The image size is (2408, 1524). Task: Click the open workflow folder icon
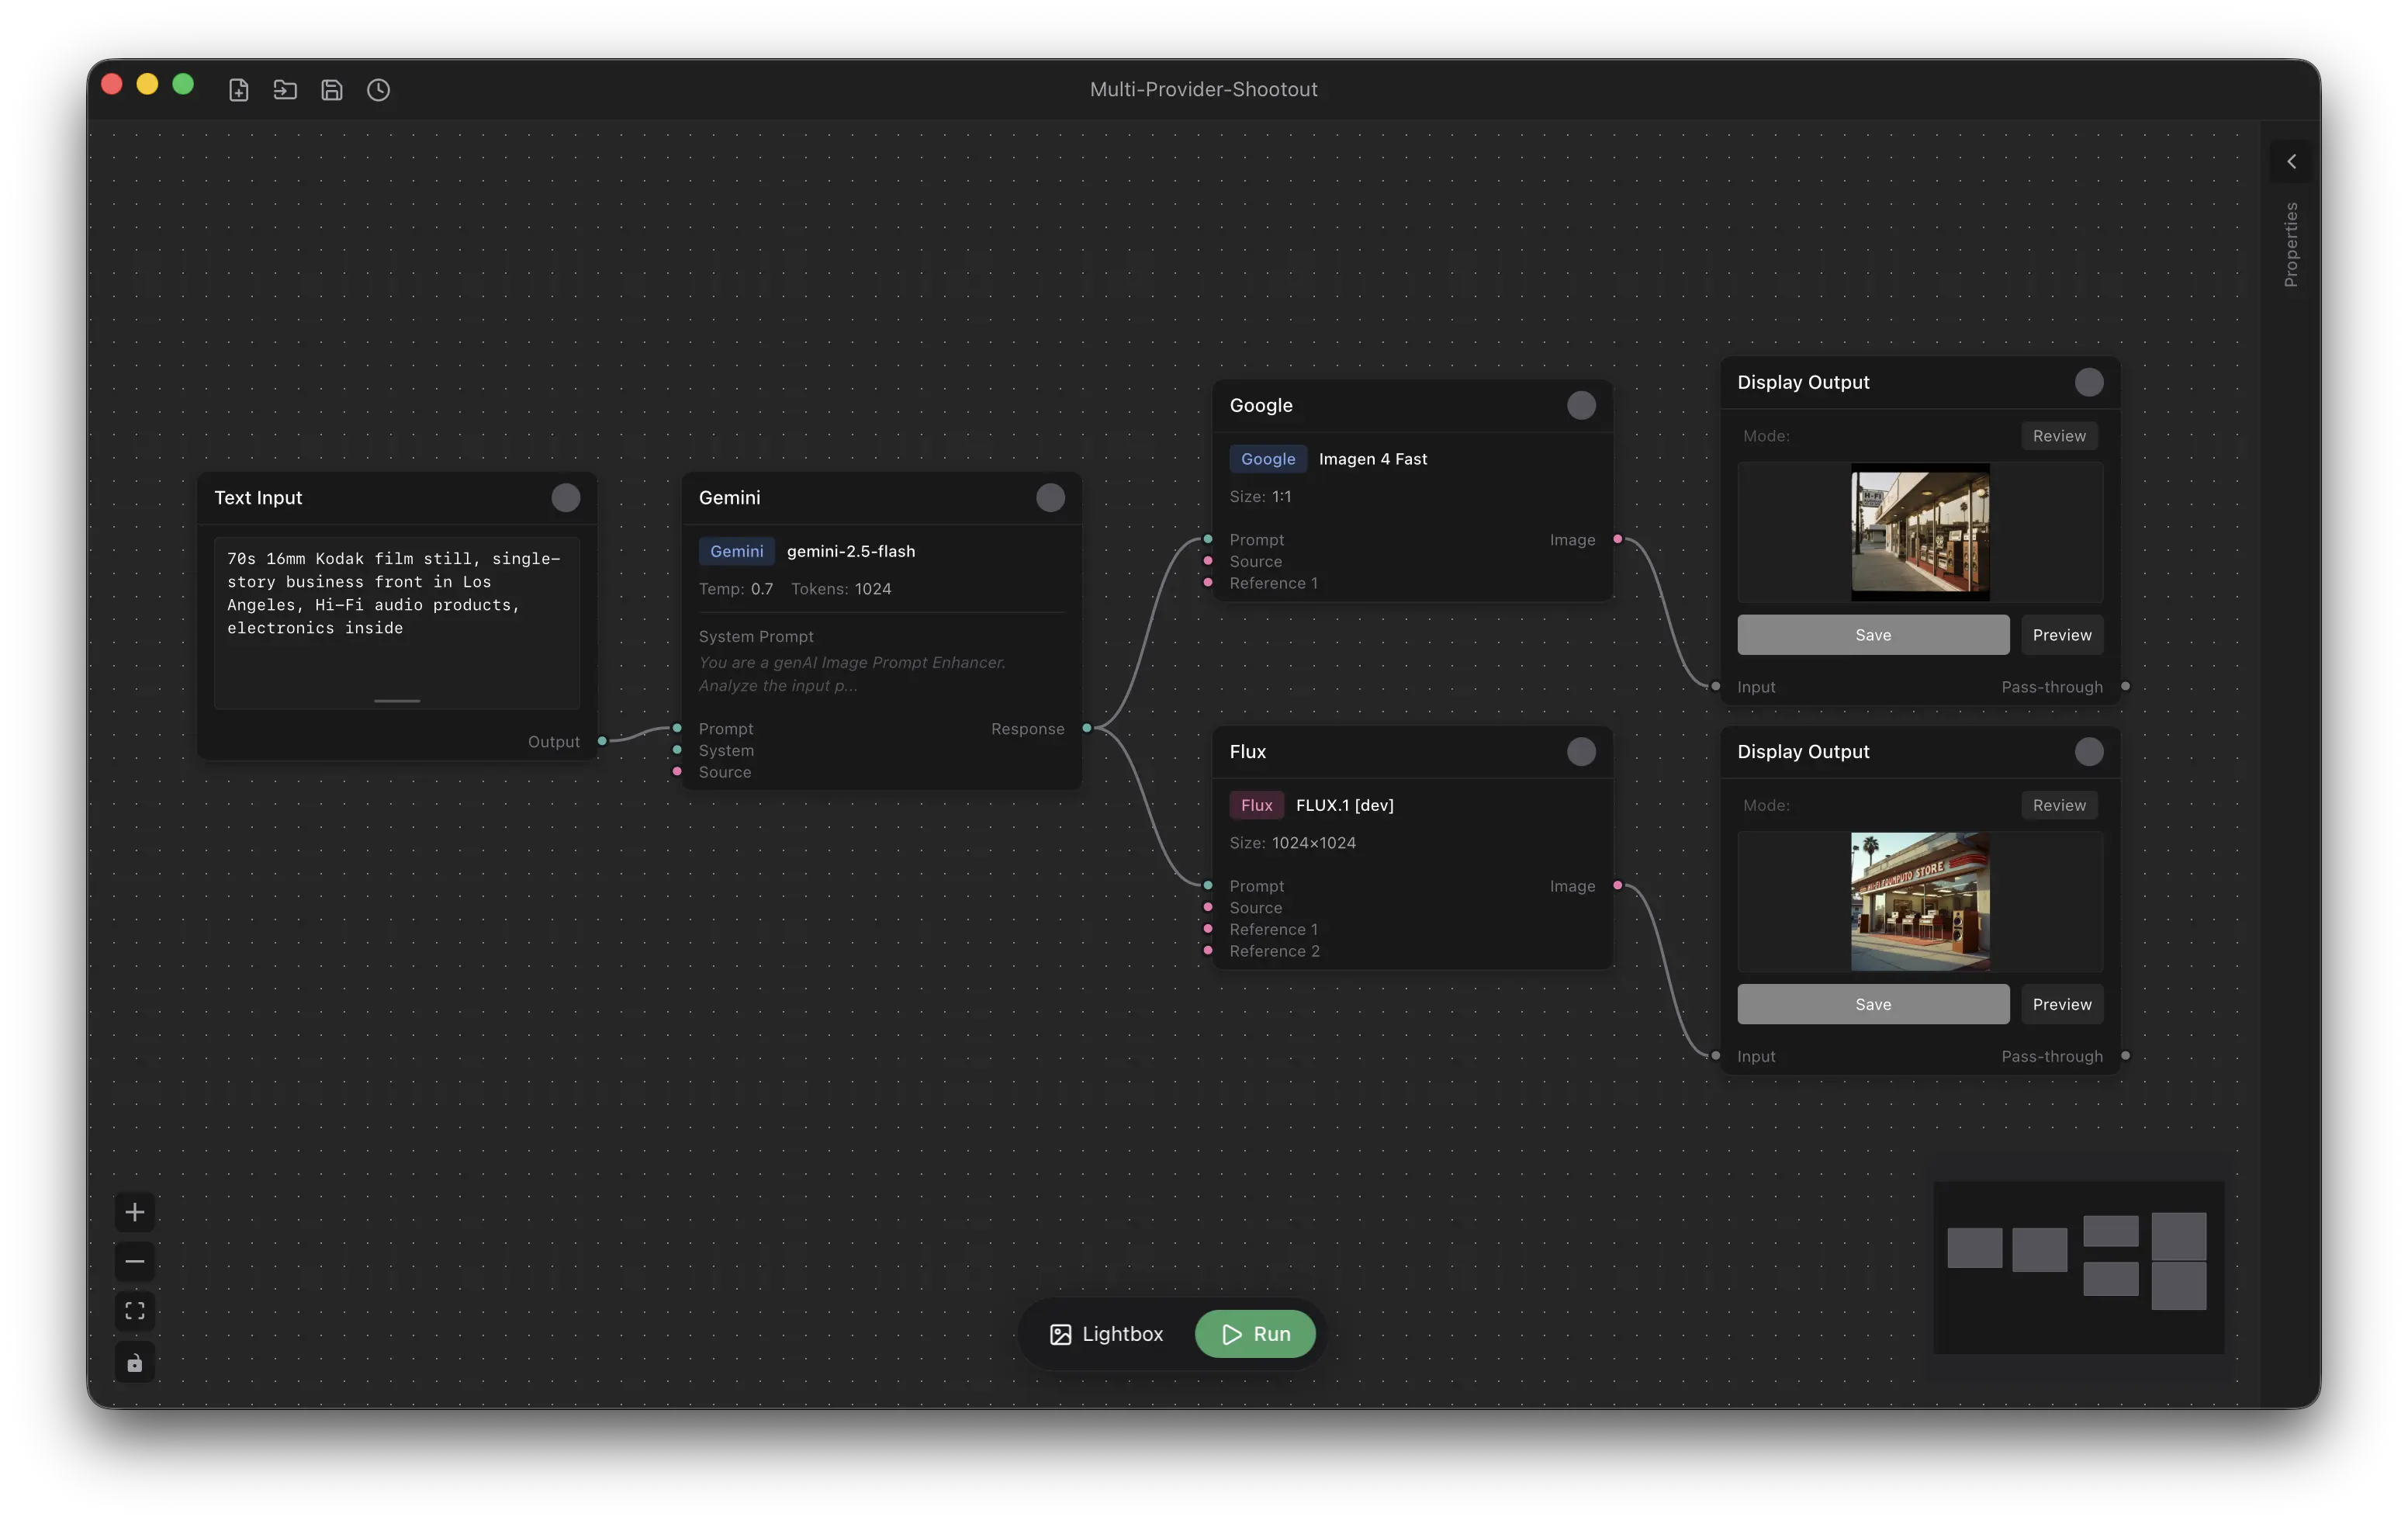click(285, 90)
